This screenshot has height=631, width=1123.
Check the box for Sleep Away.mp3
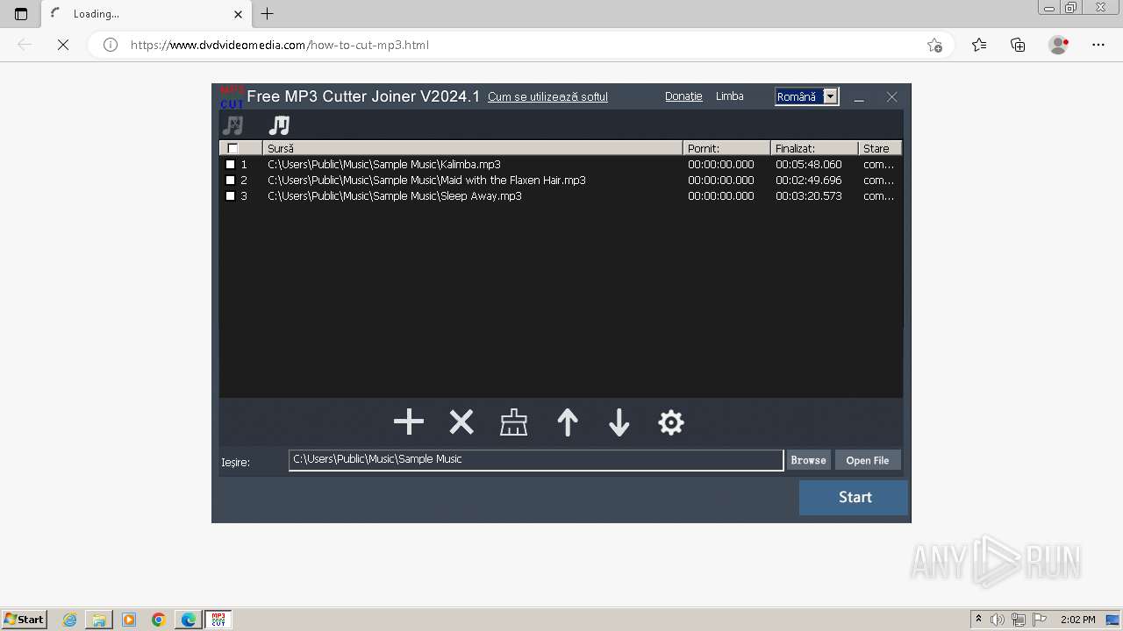point(231,195)
